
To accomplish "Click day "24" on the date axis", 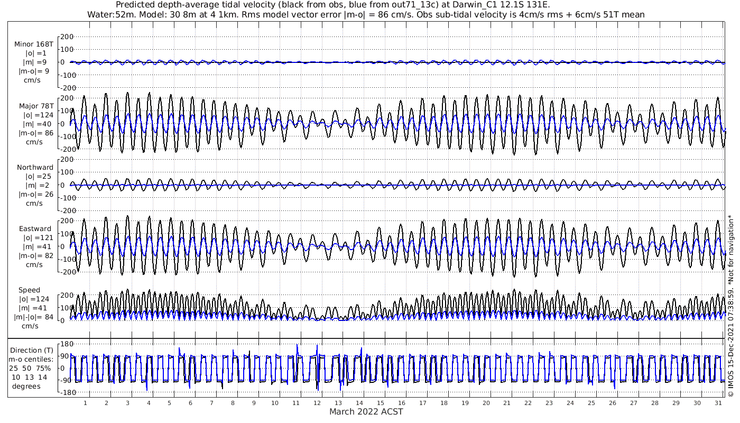I will [x=570, y=403].
